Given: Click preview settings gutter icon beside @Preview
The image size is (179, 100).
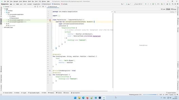Looking at the screenshot, I should point(50,71).
